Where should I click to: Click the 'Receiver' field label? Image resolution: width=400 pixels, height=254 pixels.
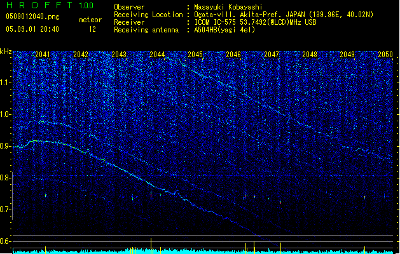click(129, 22)
